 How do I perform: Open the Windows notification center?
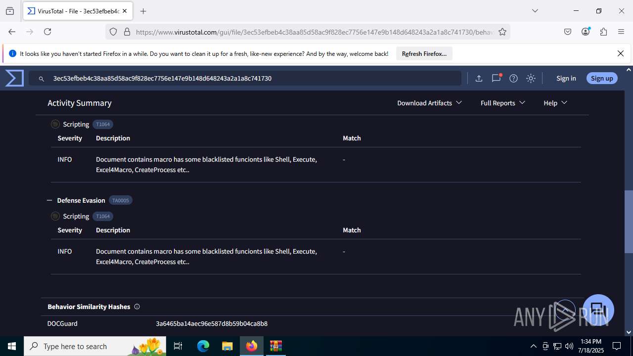617,346
